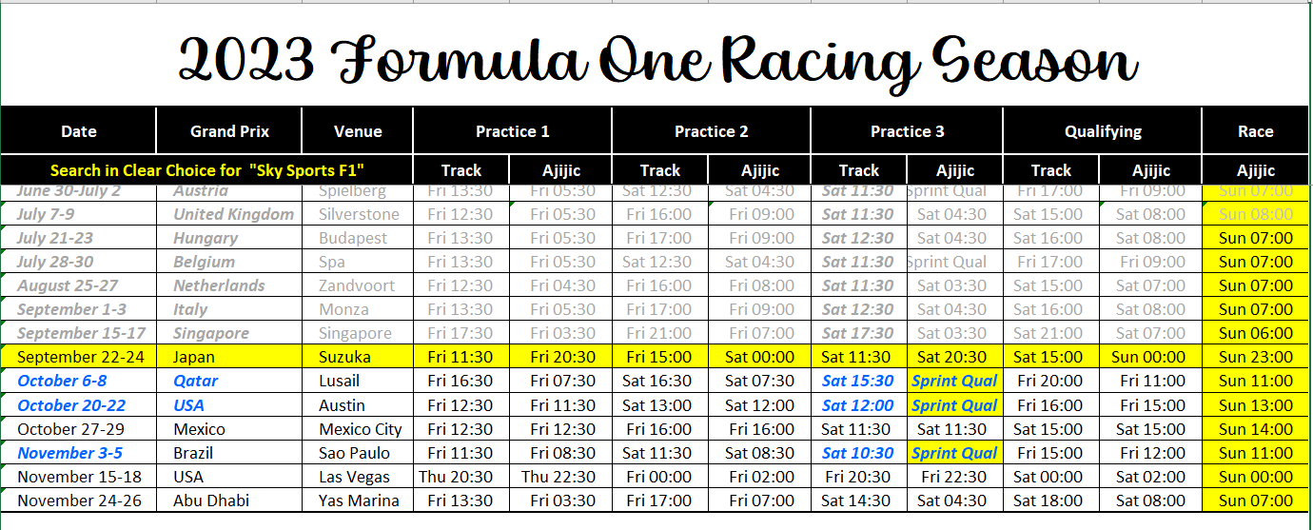Select the Qualifying header cell
The width and height of the screenshot is (1313, 530).
click(1103, 131)
